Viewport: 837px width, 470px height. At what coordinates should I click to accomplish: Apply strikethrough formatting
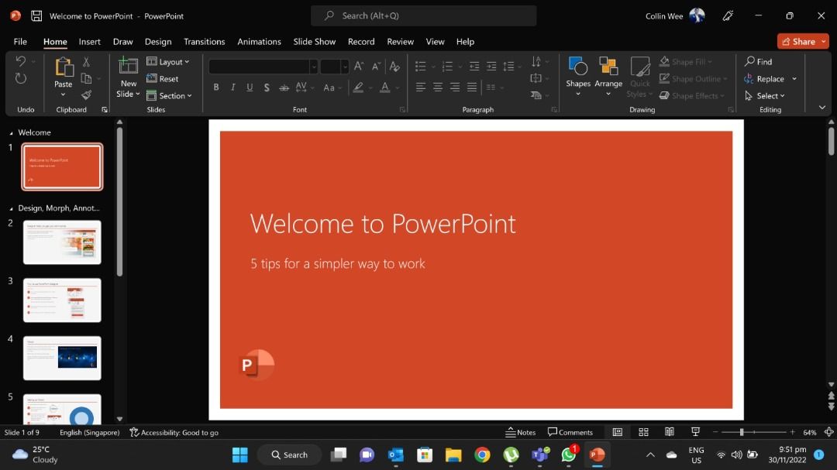(x=284, y=87)
